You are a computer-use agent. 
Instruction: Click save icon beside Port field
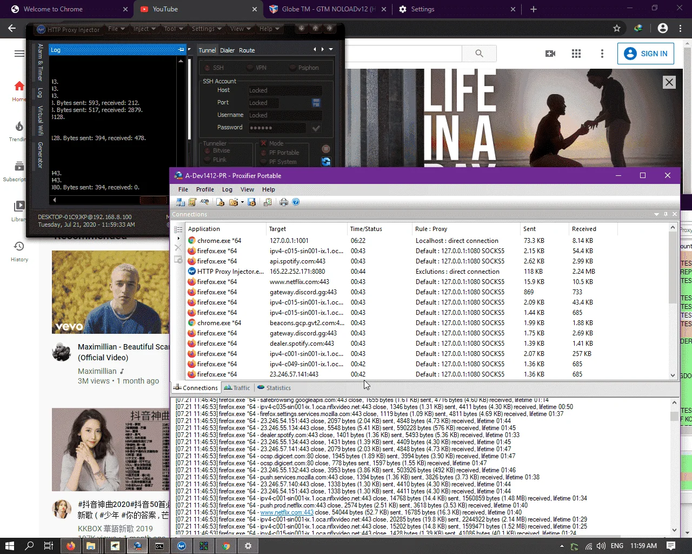click(316, 103)
